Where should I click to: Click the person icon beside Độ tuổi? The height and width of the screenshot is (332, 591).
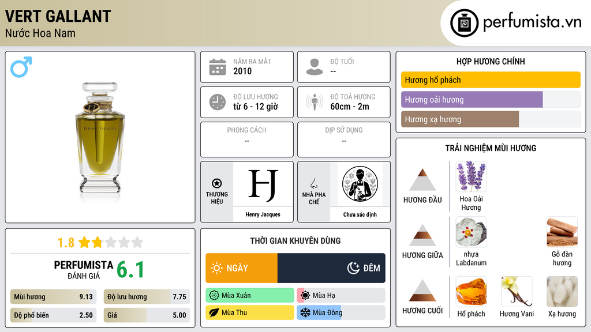pos(315,67)
